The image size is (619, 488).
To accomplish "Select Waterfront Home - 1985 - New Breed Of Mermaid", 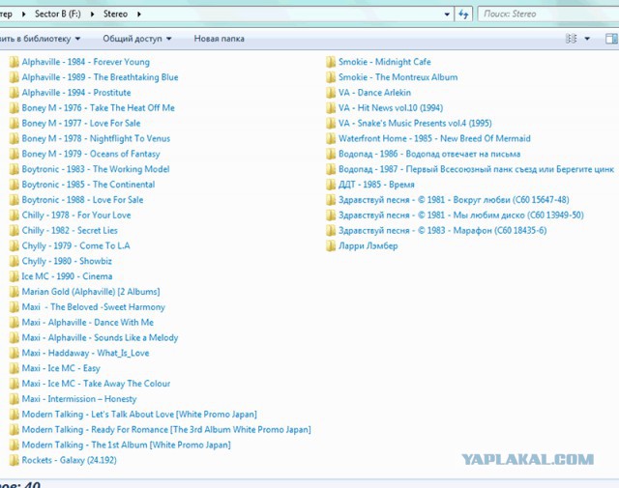I will (x=434, y=138).
